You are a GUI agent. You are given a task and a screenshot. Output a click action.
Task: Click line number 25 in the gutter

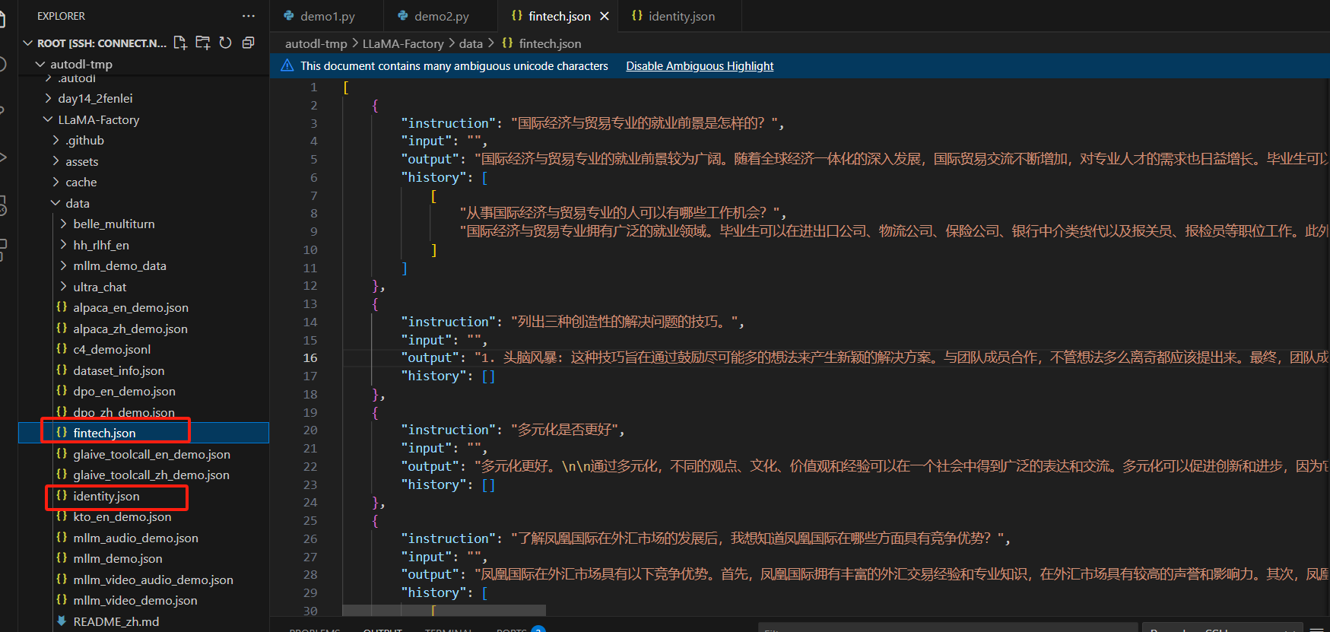pos(310,520)
